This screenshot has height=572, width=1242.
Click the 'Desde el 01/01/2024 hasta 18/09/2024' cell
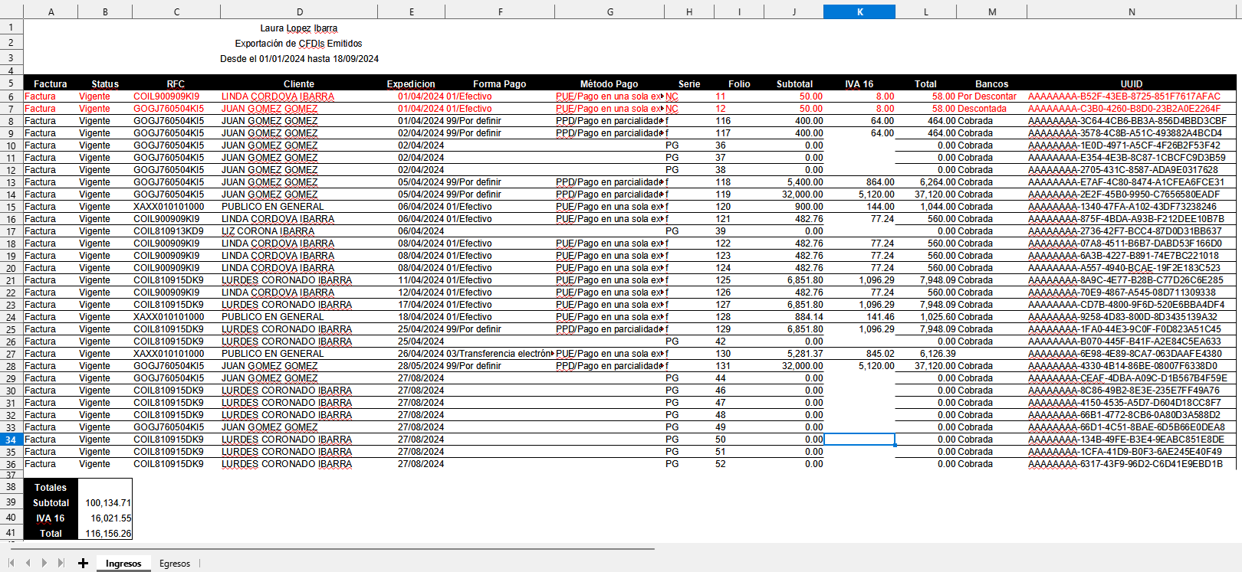(299, 59)
